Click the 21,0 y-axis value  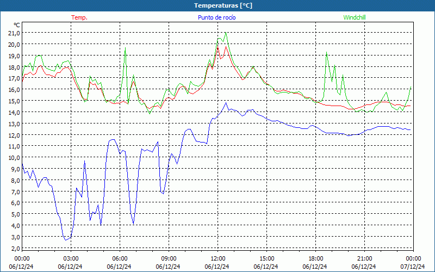[15, 33]
